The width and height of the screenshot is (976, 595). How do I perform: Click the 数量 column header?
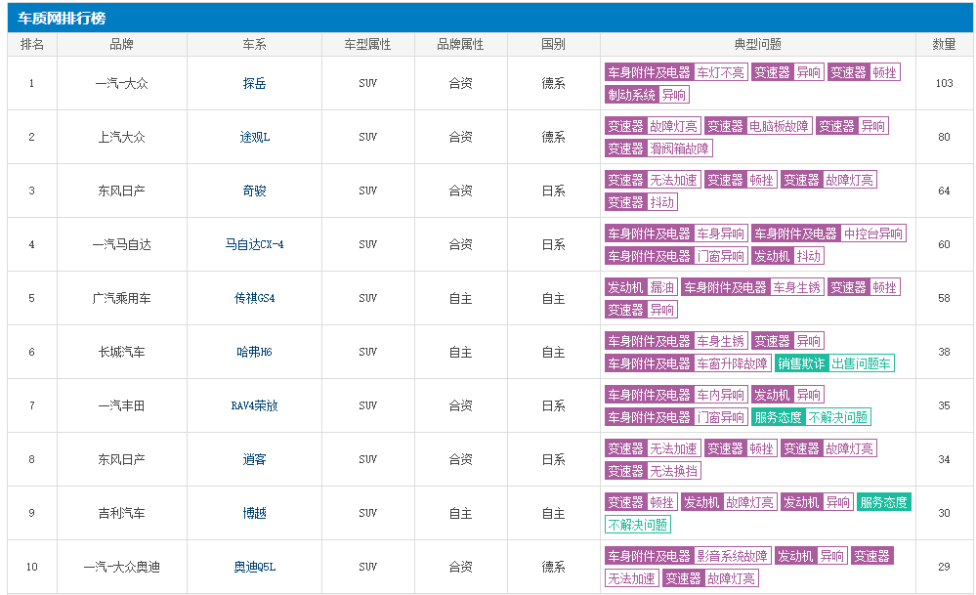click(944, 45)
